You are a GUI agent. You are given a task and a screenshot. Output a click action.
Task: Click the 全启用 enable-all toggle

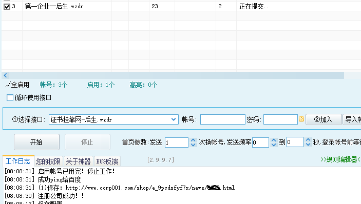(17, 85)
